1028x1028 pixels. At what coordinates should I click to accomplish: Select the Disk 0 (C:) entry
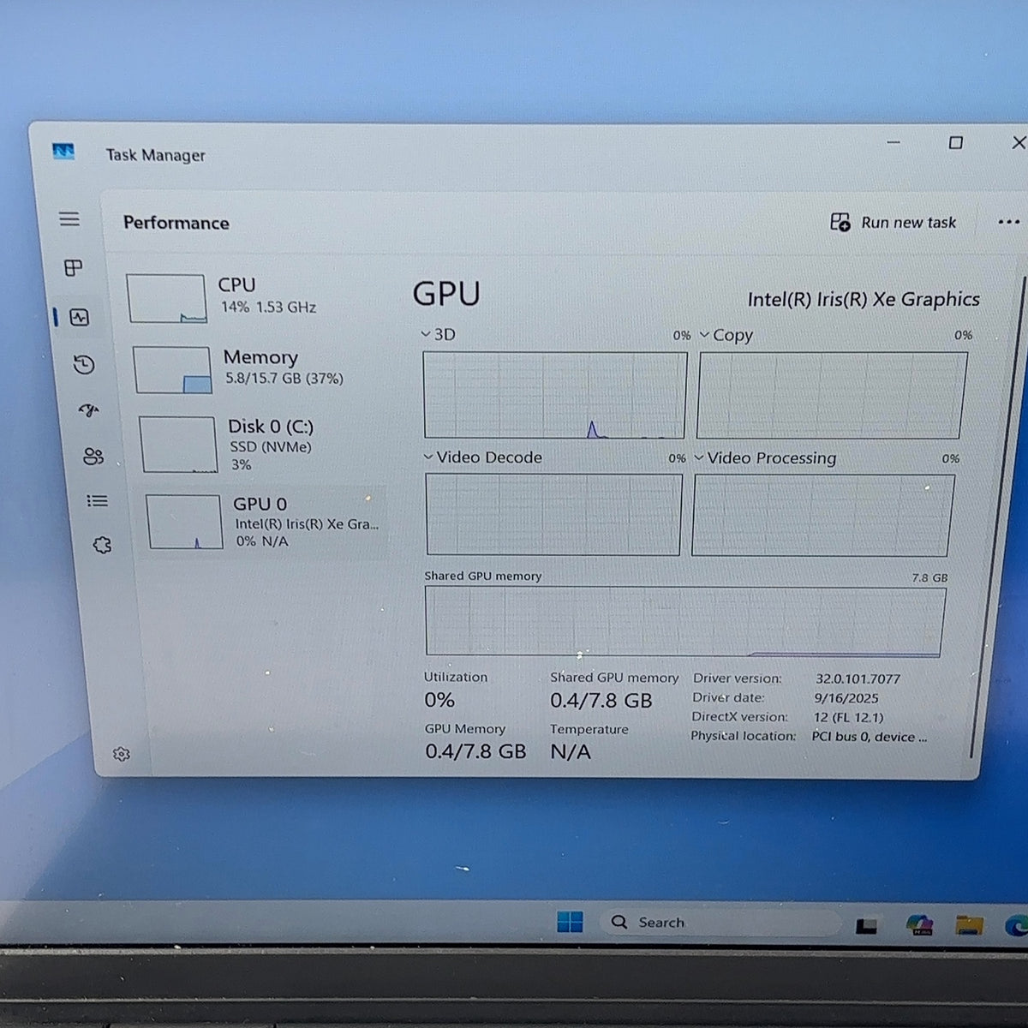click(x=262, y=444)
